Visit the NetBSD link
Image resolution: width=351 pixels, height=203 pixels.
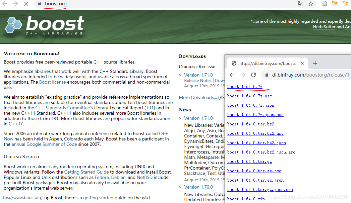tap(145, 177)
